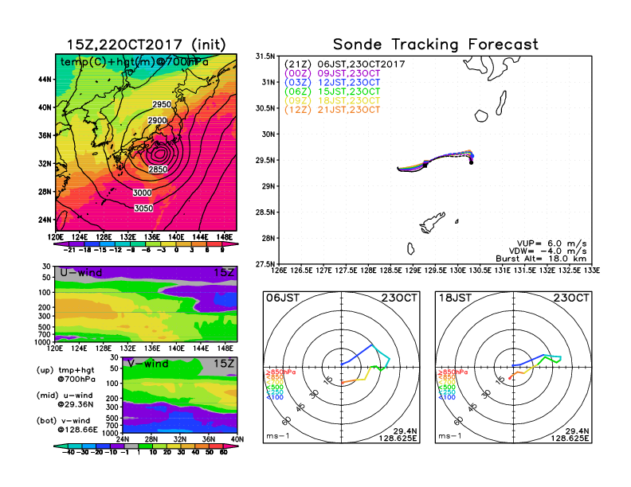Image resolution: width=631 pixels, height=487 pixels.
Task: Click '23OCT' in the 18JST hodograph
Action: click(571, 298)
